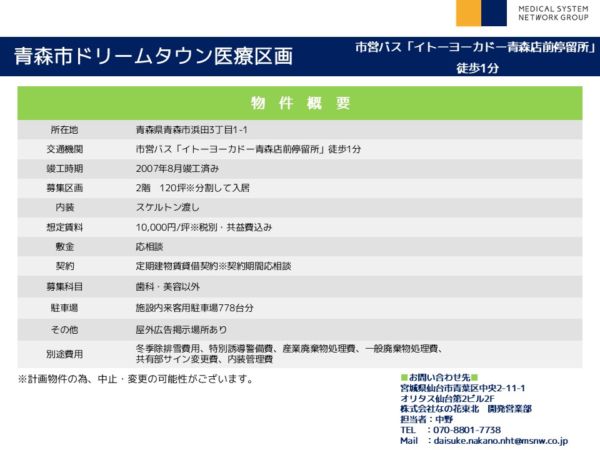
Task: Click the 青森市ドリームタウン医療区画 title
Action: click(x=153, y=56)
